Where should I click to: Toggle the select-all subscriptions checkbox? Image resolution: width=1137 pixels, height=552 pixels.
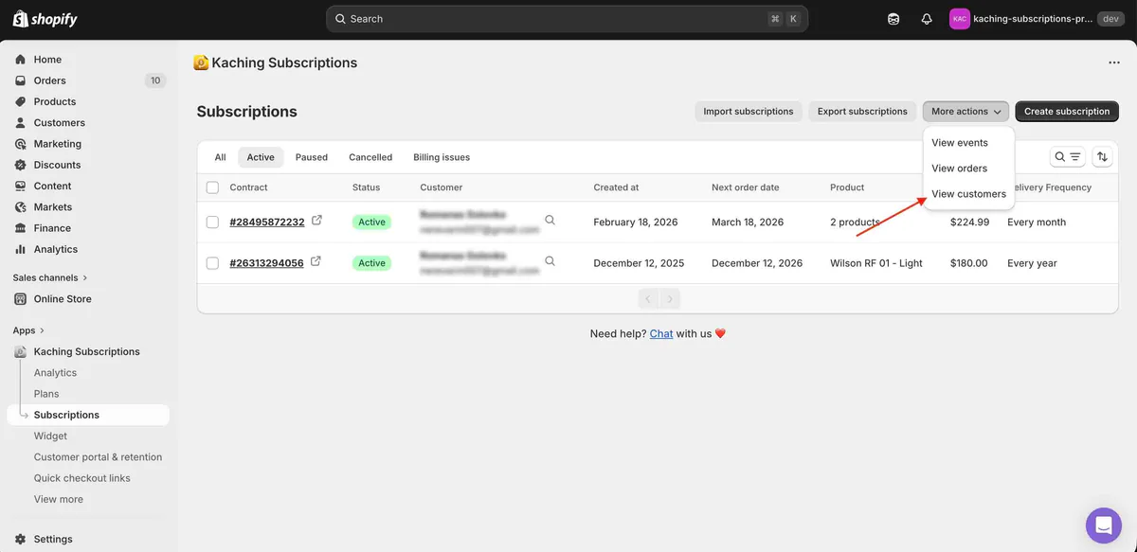tap(212, 187)
